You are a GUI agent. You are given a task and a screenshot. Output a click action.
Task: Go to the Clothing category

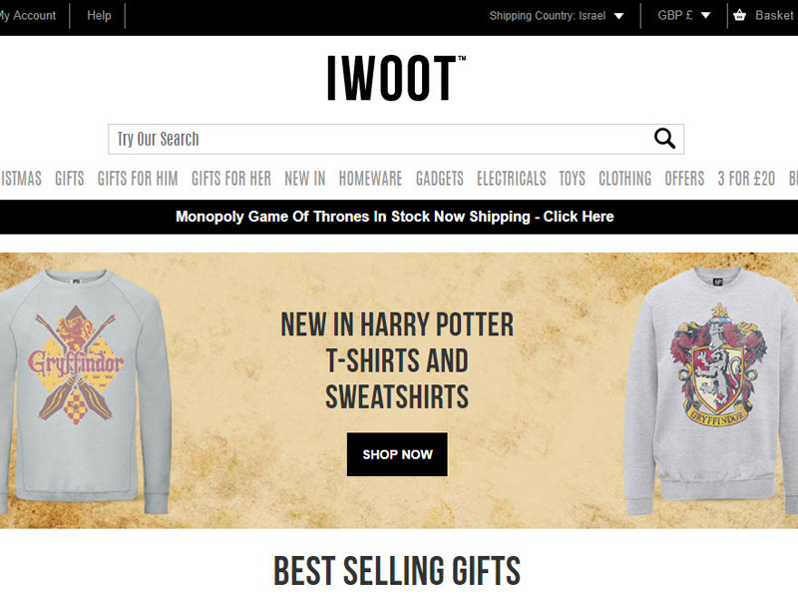tap(624, 179)
